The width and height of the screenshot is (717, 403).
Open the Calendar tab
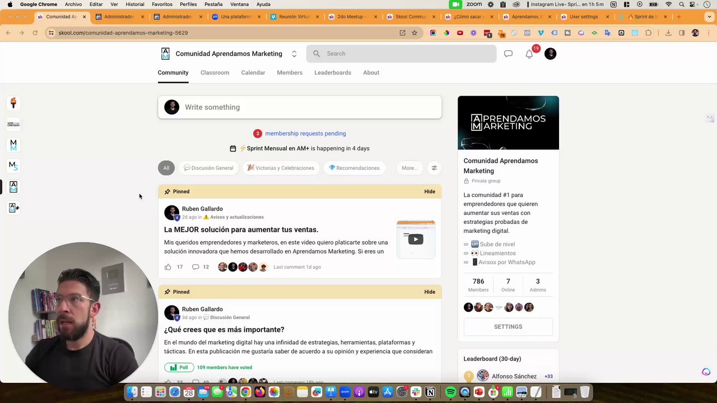click(x=253, y=73)
